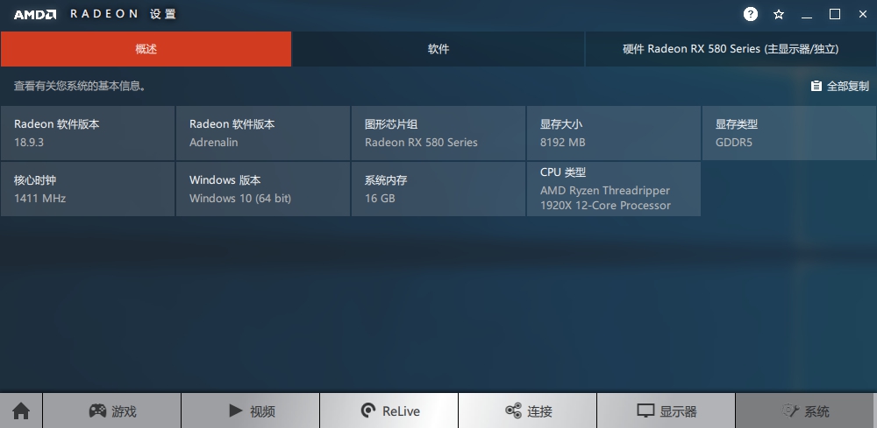Open the help question mark icon

pyautogui.click(x=750, y=14)
